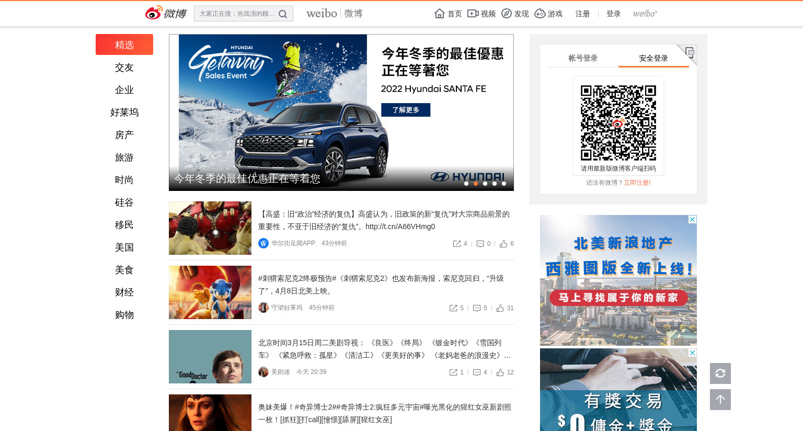The image size is (803, 431).
Task: Click 美剧迷 avatar icon
Action: pos(263,372)
